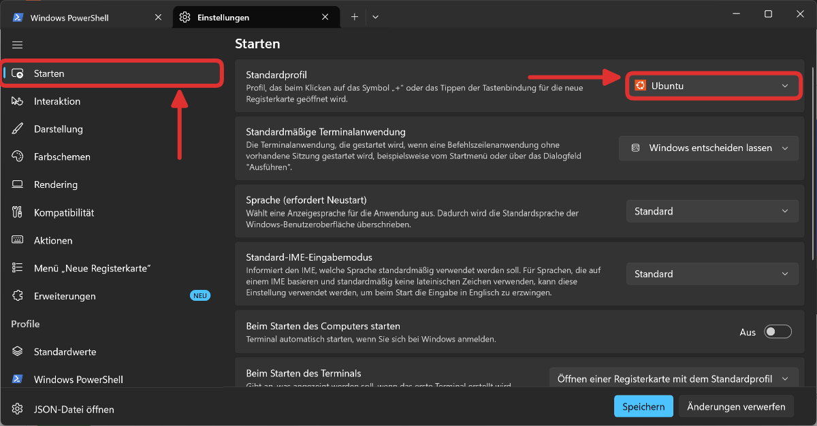Go to Rendering settings
The width and height of the screenshot is (817, 426).
[112, 185]
